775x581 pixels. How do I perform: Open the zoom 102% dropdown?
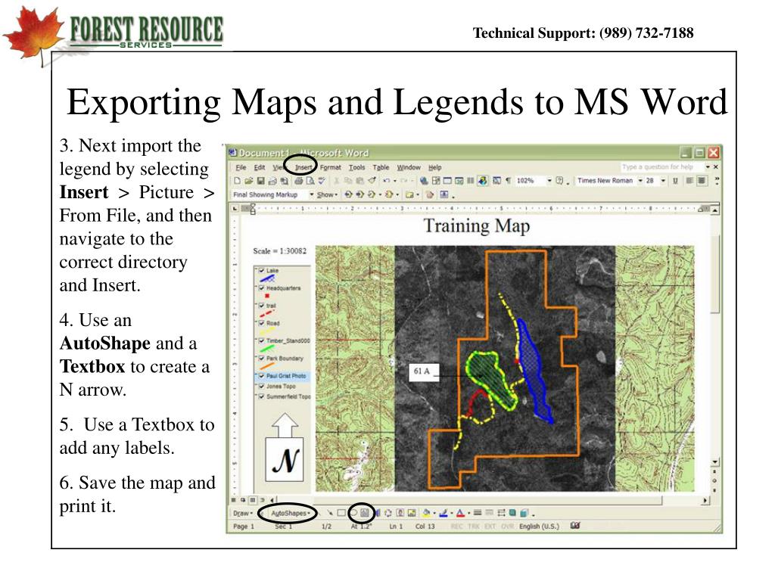[x=549, y=181]
